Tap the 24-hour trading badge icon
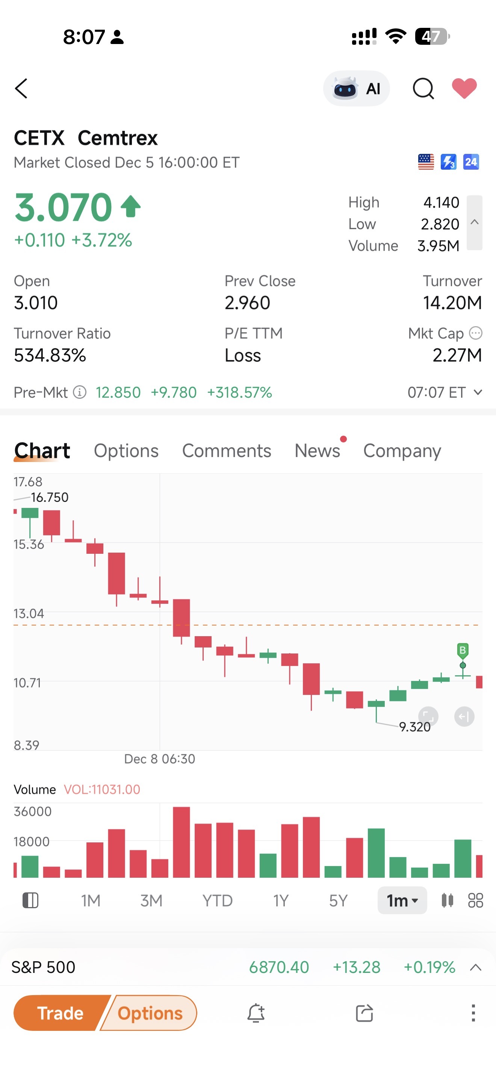 pyautogui.click(x=471, y=162)
